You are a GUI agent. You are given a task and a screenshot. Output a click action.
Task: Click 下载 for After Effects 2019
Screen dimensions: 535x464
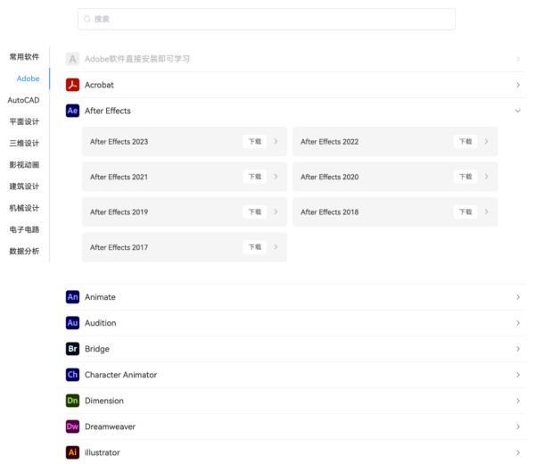coord(255,212)
